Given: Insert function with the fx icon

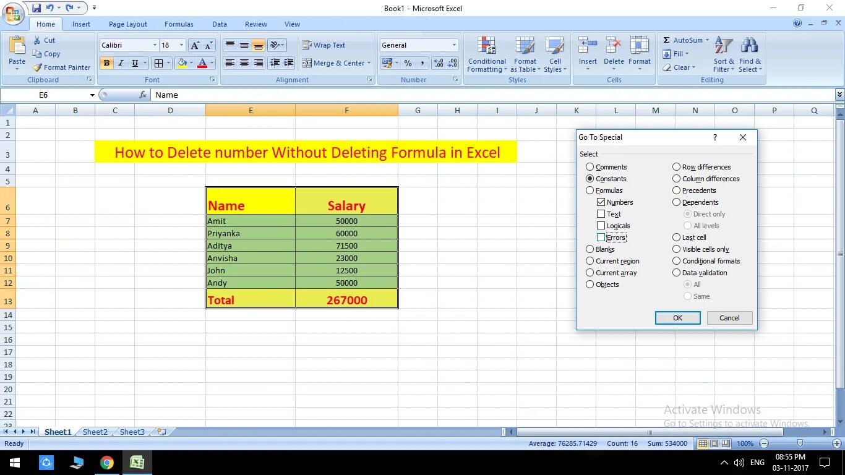Looking at the screenshot, I should [143, 95].
